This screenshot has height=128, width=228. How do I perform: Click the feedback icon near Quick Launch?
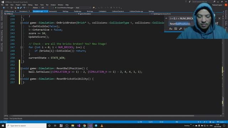point(190,1)
